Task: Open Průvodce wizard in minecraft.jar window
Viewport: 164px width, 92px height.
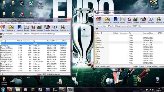Action: coord(143,20)
